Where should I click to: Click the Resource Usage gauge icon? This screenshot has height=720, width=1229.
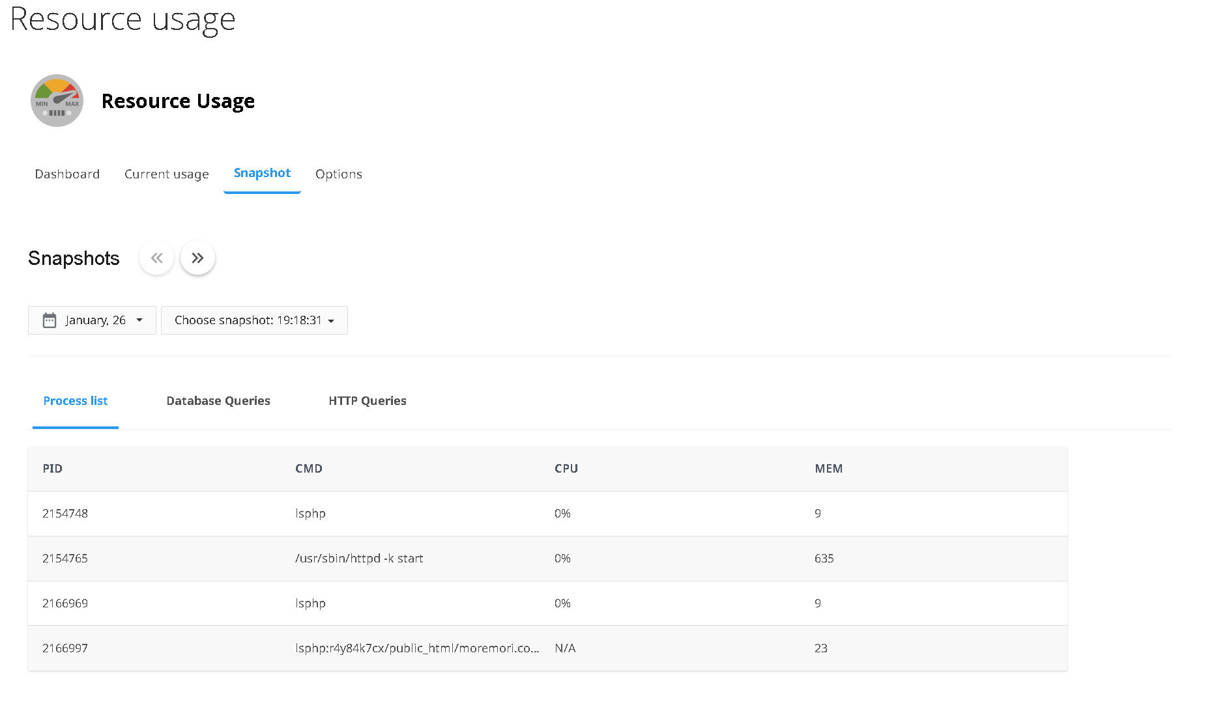(x=57, y=100)
